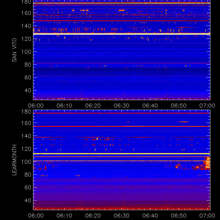Click 06:20 under the Learmonth plot

coord(93,216)
